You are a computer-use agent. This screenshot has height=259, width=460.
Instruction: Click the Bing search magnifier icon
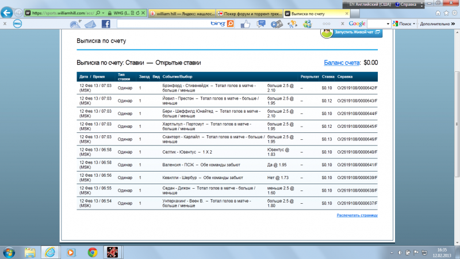coord(231,24)
